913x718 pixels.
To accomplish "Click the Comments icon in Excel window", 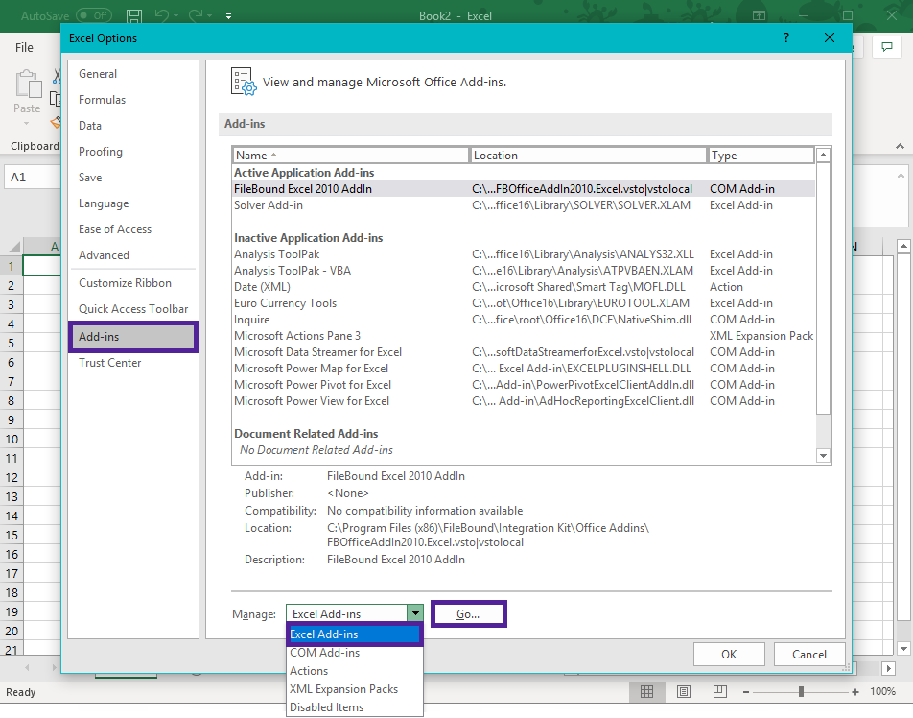I will tap(887, 47).
